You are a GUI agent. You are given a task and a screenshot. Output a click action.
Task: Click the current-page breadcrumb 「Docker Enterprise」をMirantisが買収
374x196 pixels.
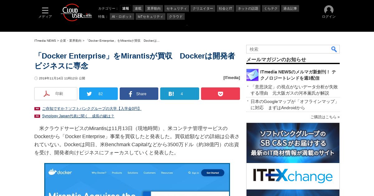pyautogui.click(x=122, y=41)
